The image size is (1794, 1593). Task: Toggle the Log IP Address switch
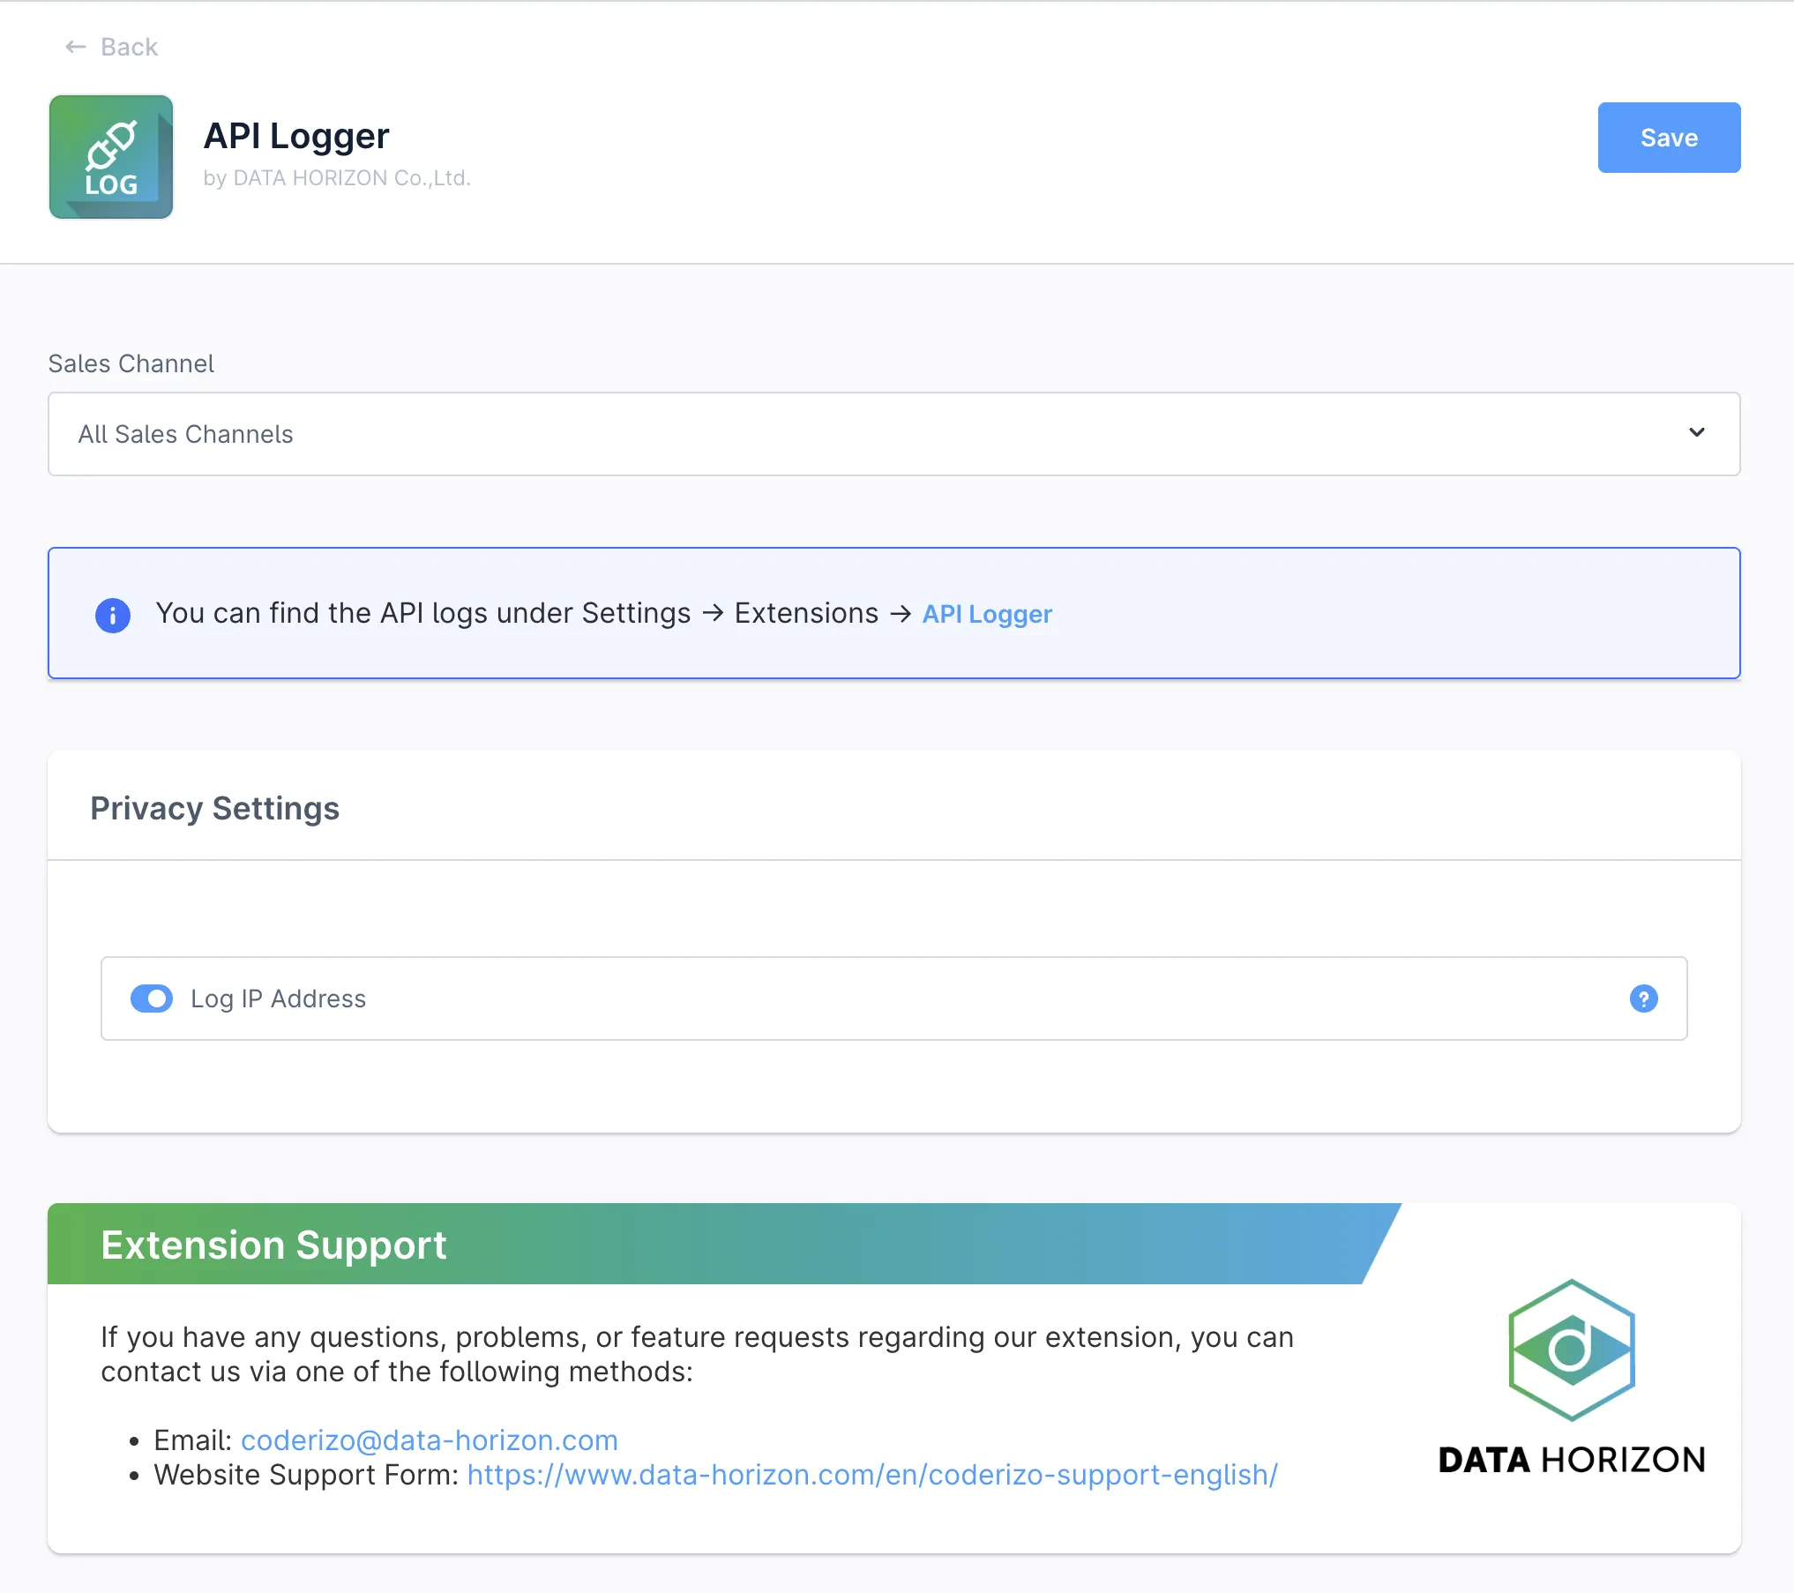coord(152,998)
